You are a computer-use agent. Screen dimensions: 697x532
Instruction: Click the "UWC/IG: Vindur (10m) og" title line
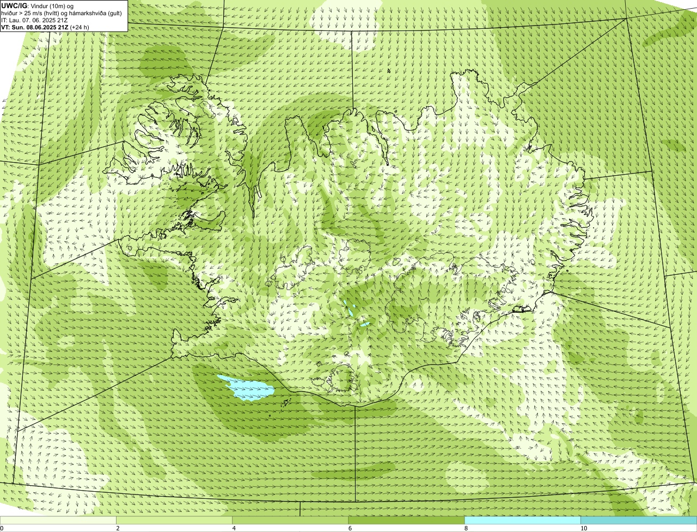tap(37, 6)
